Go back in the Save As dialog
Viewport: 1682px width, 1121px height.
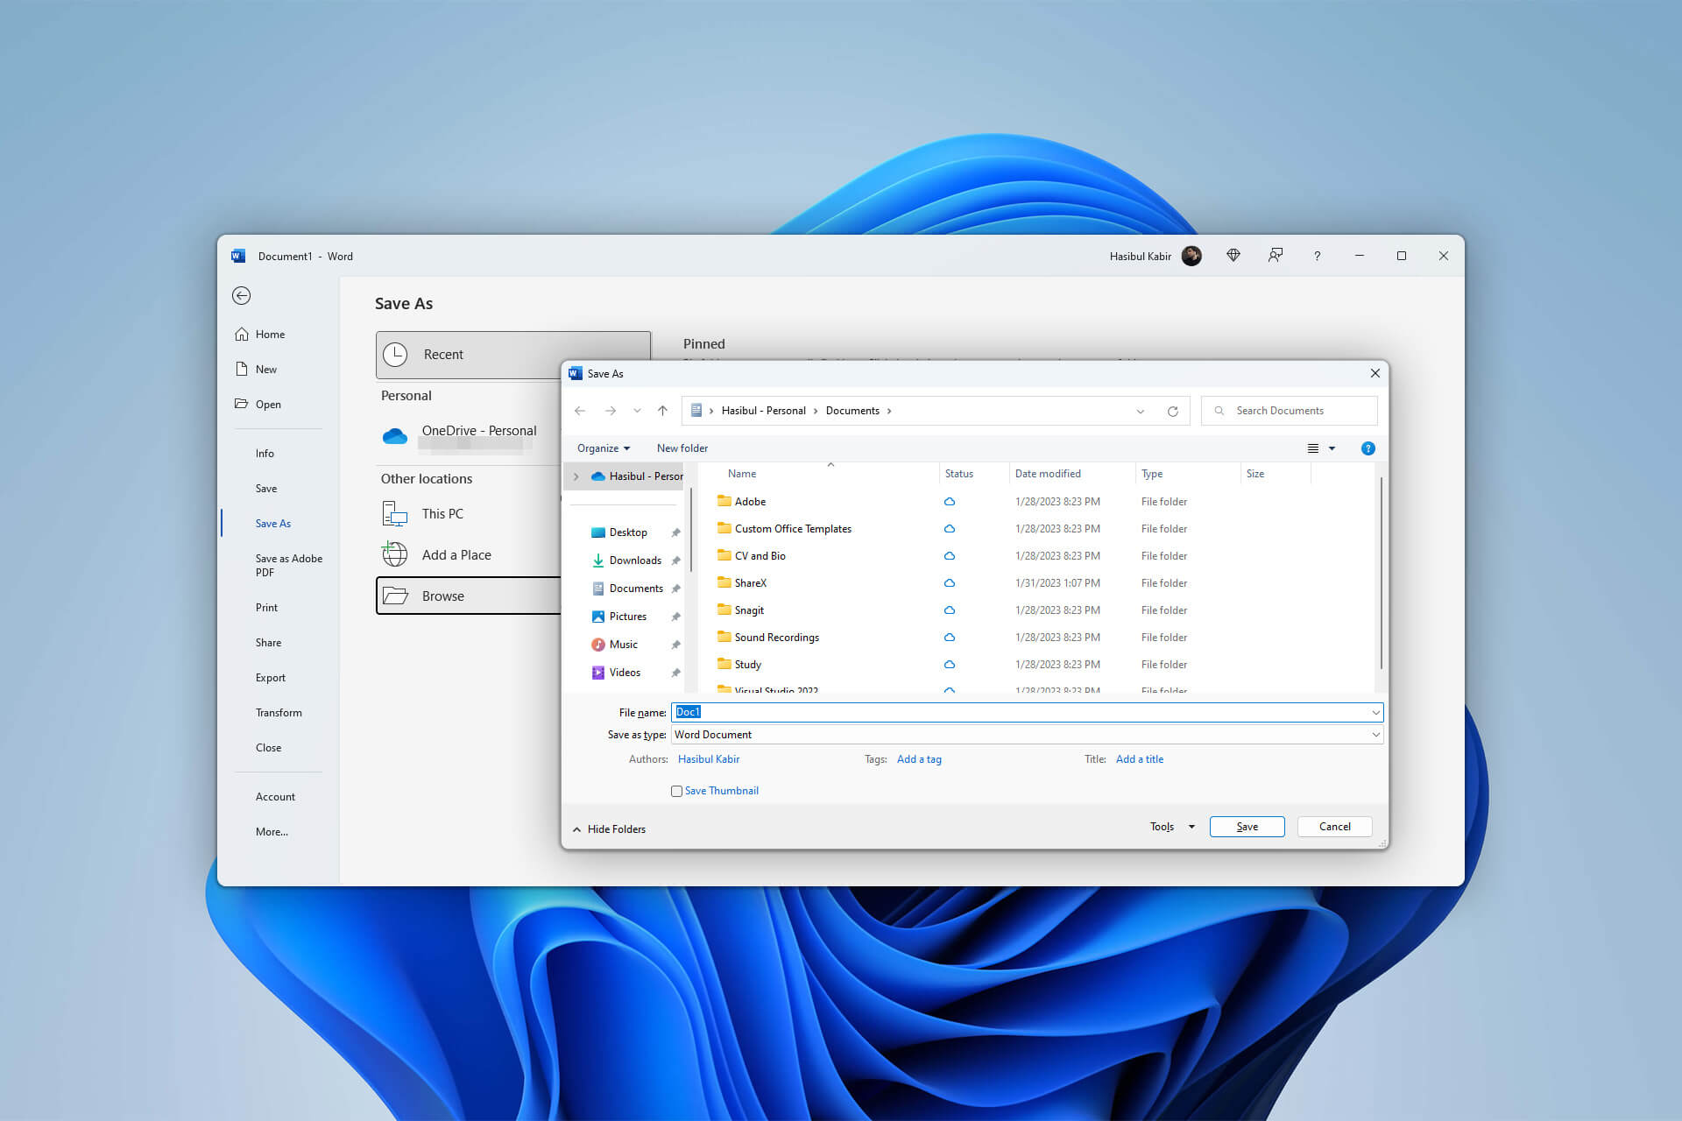pos(580,411)
